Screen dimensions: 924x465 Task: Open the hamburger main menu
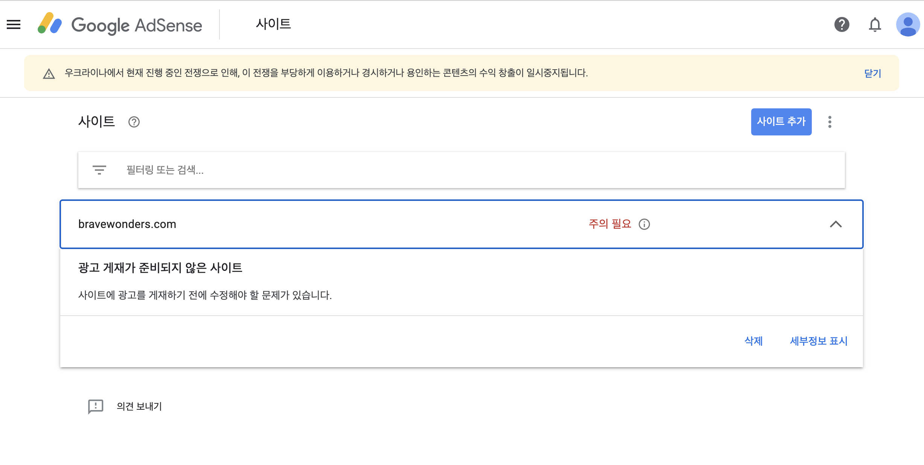click(14, 24)
